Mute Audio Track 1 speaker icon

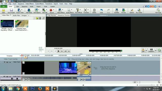(x=4, y=76)
